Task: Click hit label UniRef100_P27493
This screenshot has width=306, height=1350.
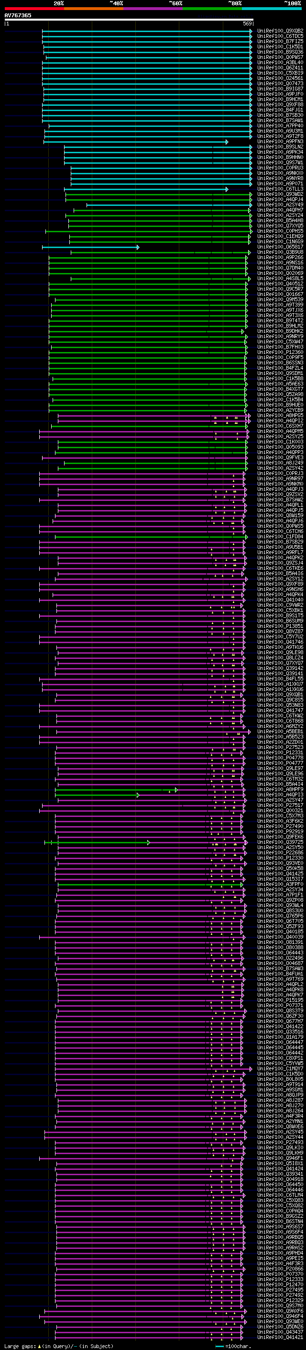Action: coord(280,1143)
